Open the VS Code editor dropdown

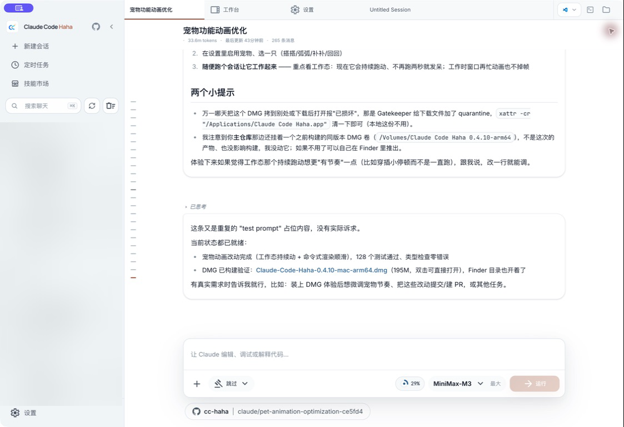coord(569,9)
